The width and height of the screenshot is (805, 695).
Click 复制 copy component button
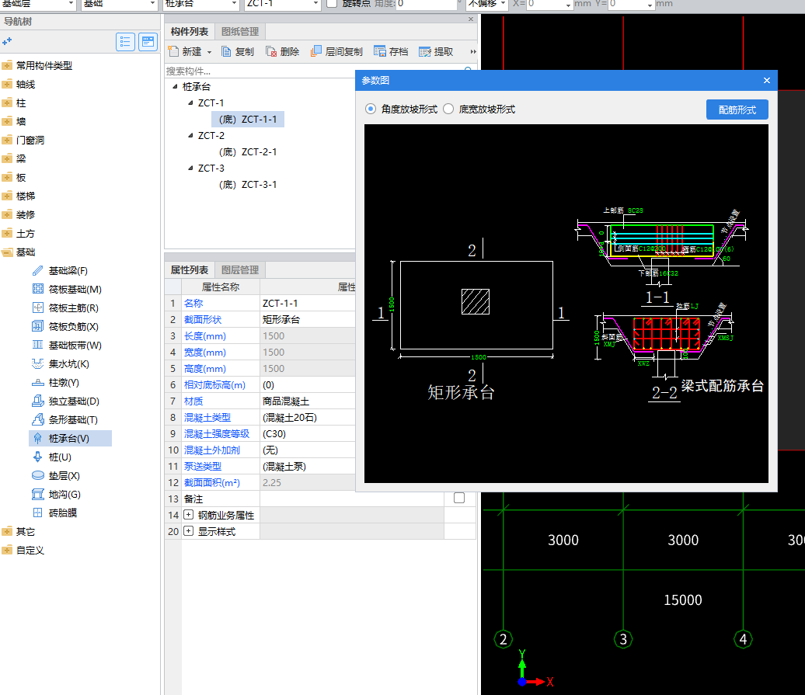(238, 51)
